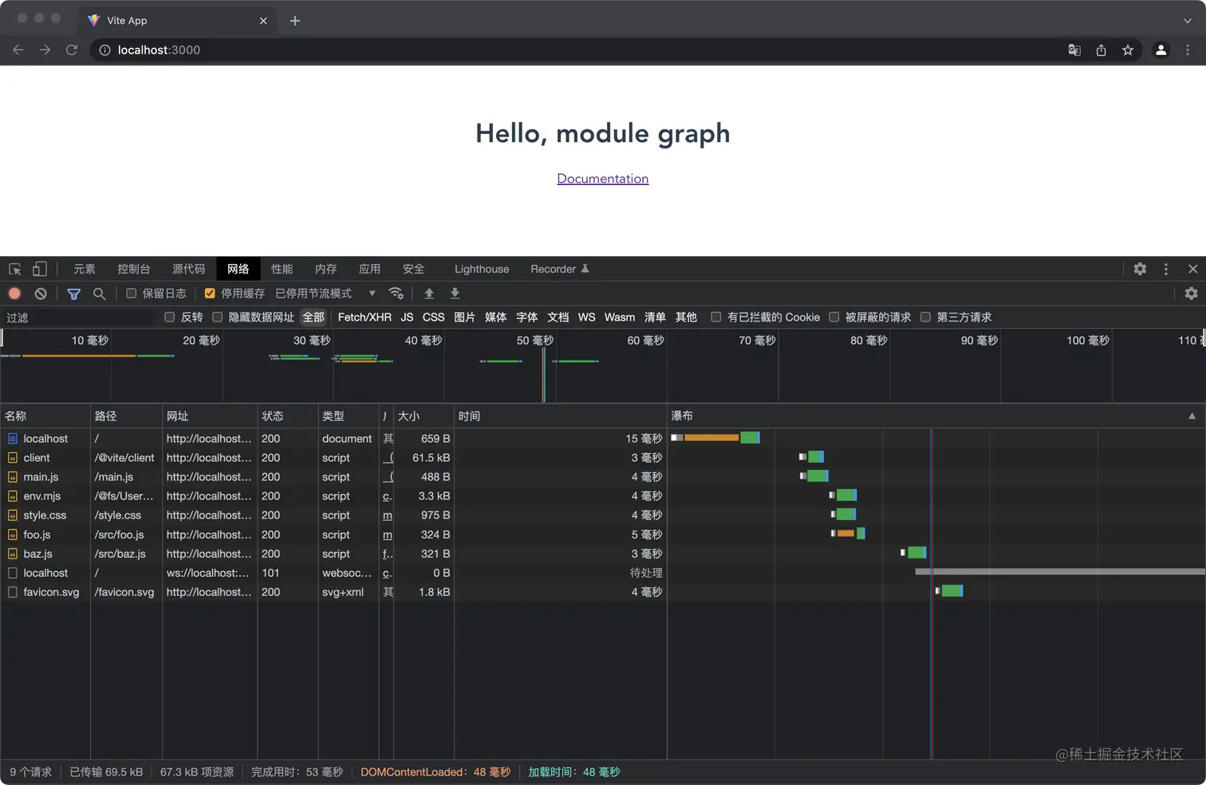Toggle the filter funnel icon
The width and height of the screenshot is (1206, 785).
click(73, 294)
